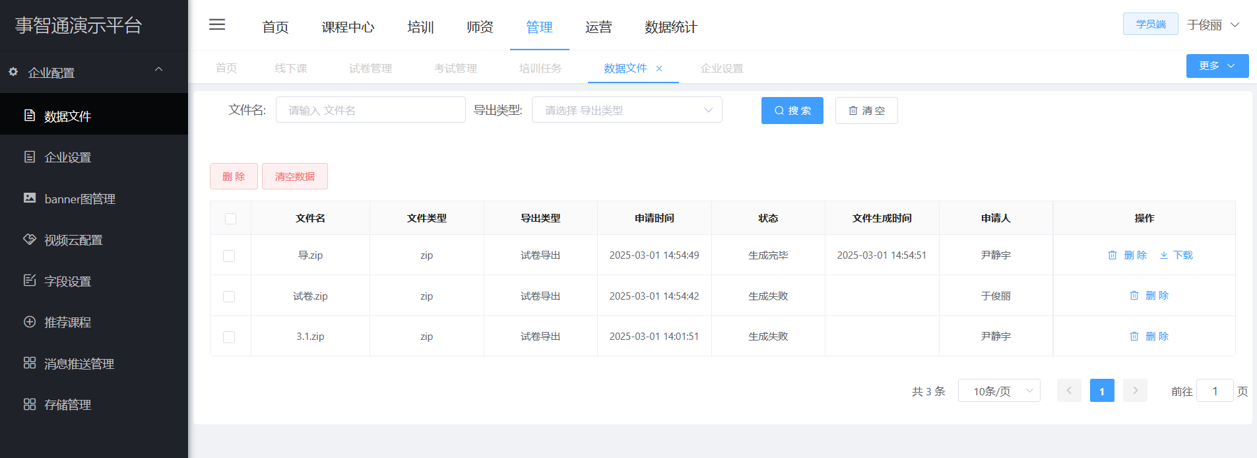Click the blue 搜索 button
The width and height of the screenshot is (1257, 458).
(792, 110)
